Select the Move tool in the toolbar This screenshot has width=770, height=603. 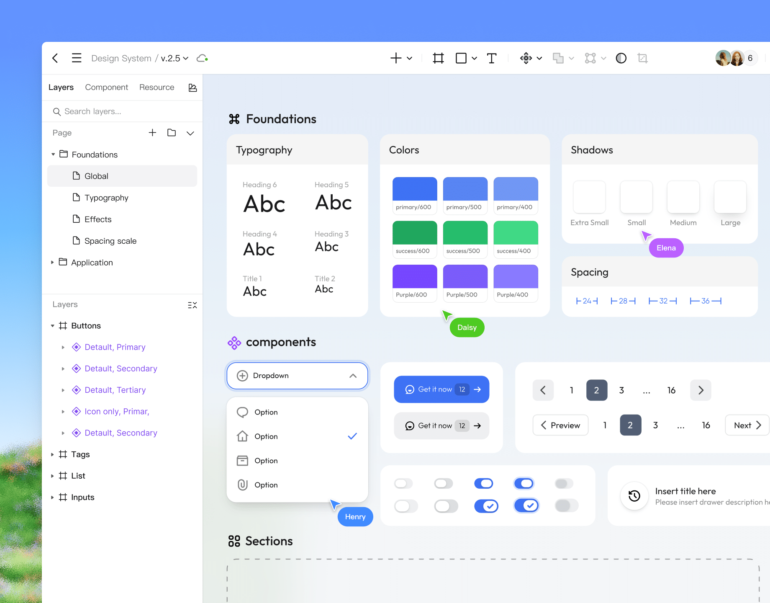(526, 58)
